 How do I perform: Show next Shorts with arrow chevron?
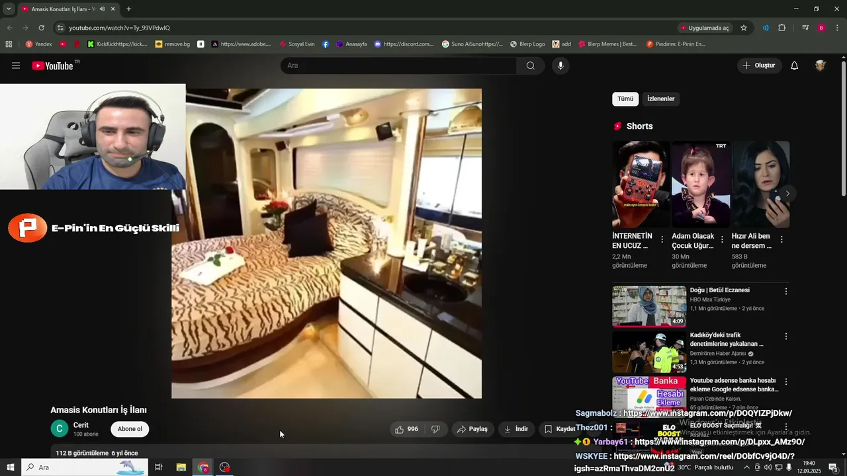point(787,194)
